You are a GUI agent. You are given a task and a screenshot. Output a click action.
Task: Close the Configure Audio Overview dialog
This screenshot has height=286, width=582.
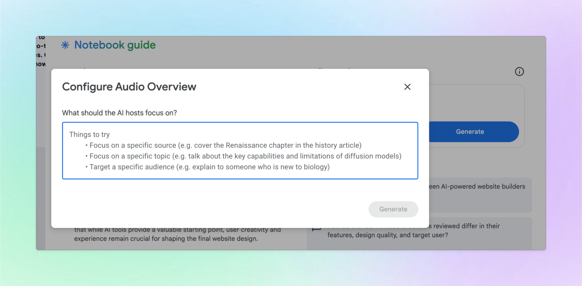[407, 87]
